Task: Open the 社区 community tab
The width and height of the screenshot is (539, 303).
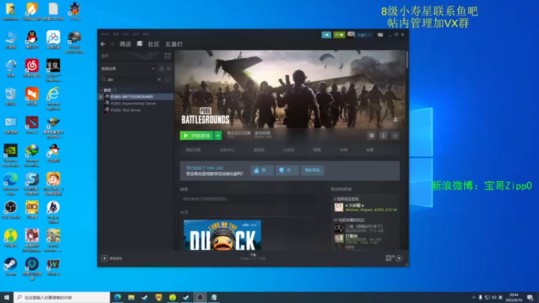Action: tap(154, 44)
